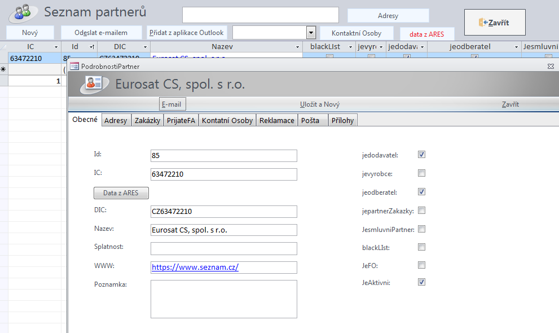Select the Reklamace tab

point(276,120)
